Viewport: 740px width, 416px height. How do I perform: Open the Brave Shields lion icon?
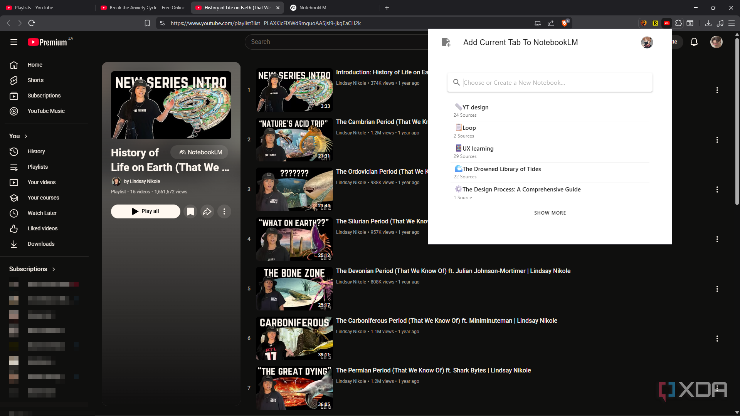[x=565, y=23]
